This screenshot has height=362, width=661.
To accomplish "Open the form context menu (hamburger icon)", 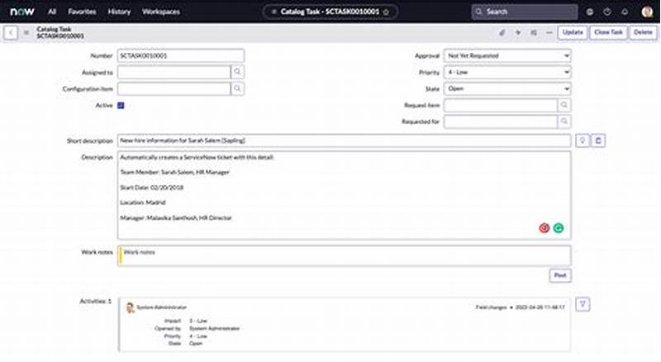I will (x=26, y=32).
